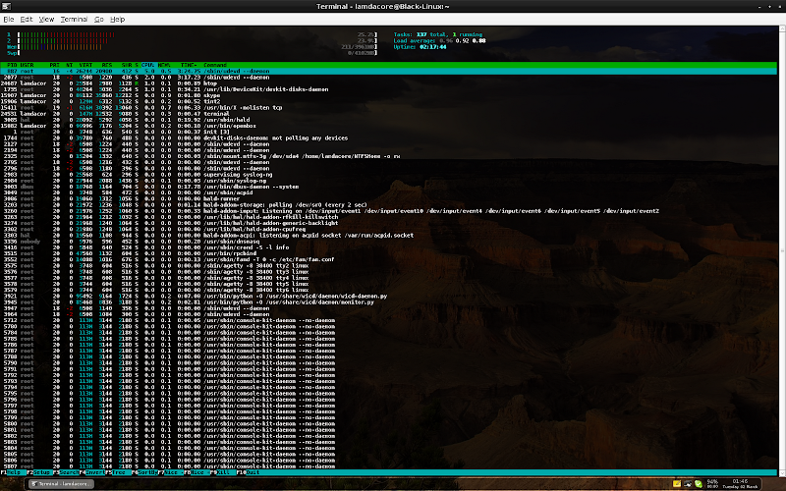Sort by the PID column header

[11, 66]
